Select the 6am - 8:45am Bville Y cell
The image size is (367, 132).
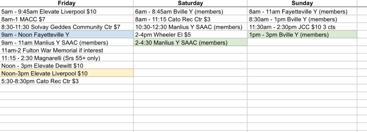click(190, 11)
